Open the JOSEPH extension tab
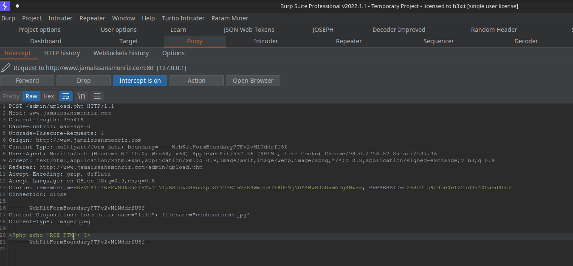This screenshot has height=266, width=573. click(323, 30)
